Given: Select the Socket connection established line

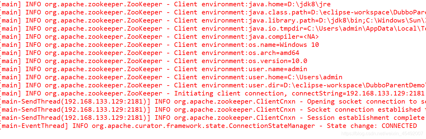Looking at the screenshot, I should coord(213,110).
